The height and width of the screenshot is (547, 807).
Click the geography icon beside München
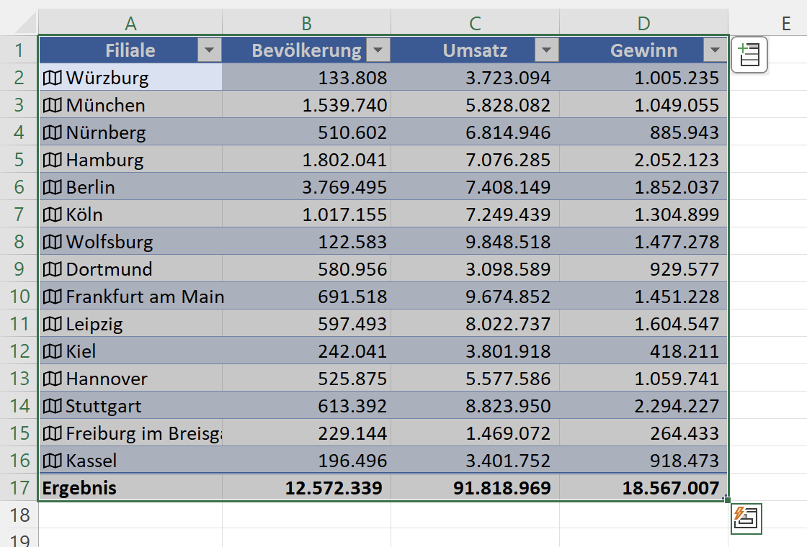point(52,105)
